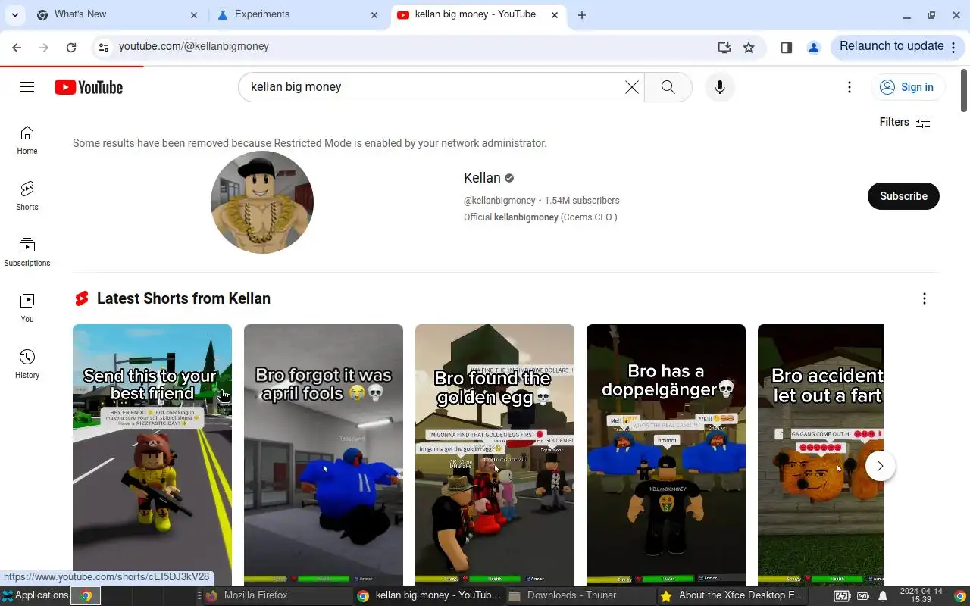The height and width of the screenshot is (606, 970).
Task: Go to the YouTube logo homepage
Action: (x=89, y=87)
